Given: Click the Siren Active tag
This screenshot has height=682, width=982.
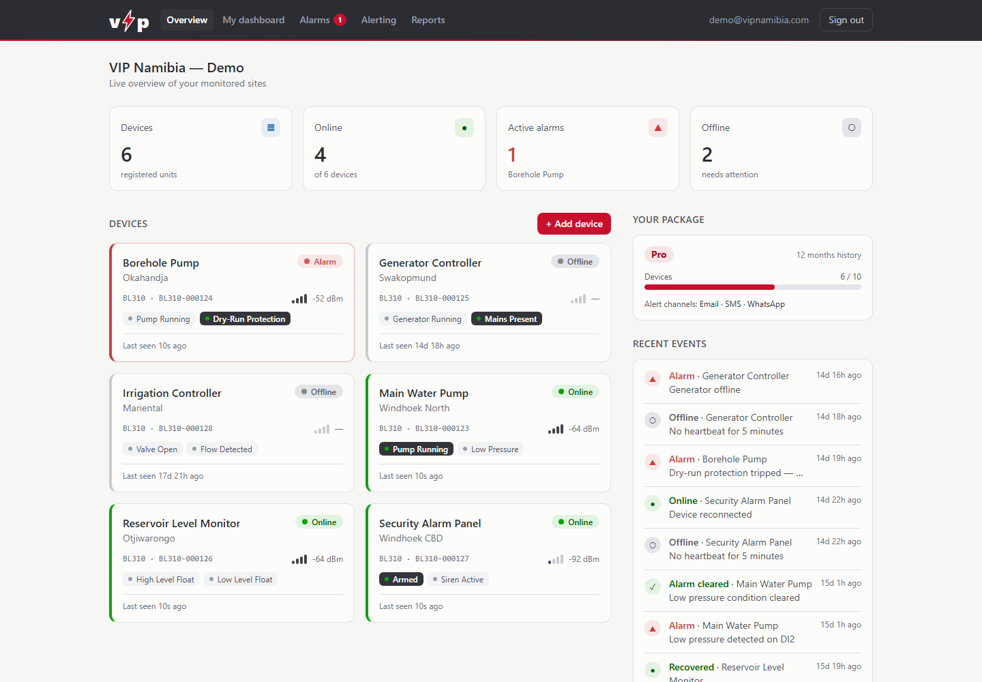Looking at the screenshot, I should point(458,579).
